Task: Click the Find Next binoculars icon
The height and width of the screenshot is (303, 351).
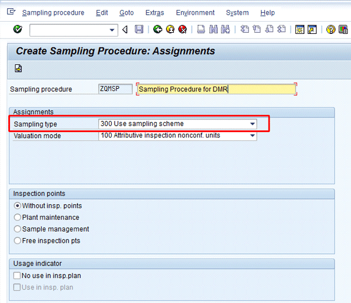Action: click(225, 29)
